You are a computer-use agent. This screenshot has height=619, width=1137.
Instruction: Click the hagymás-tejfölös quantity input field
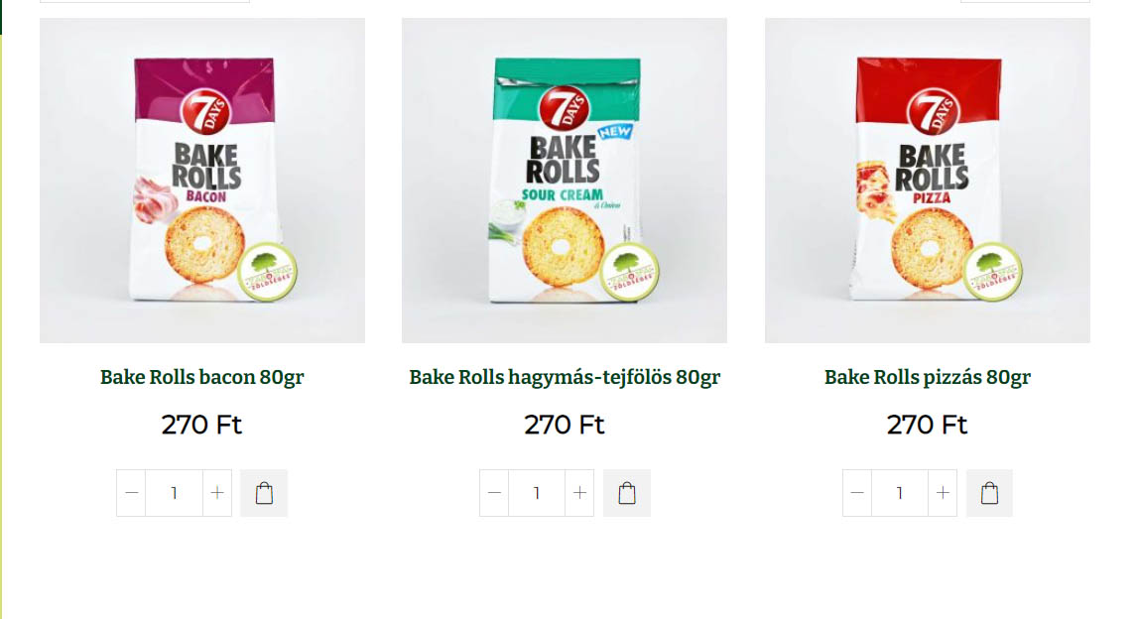coord(537,493)
